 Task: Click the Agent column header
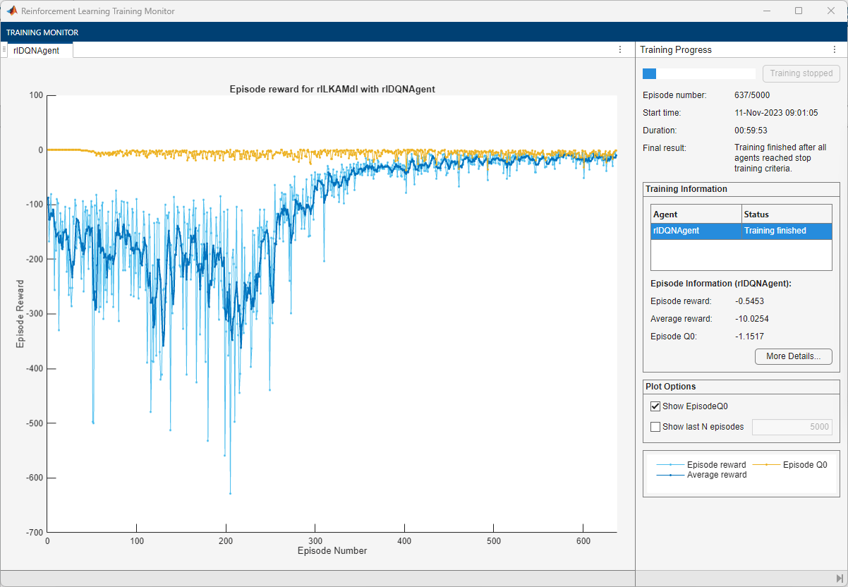pos(696,214)
